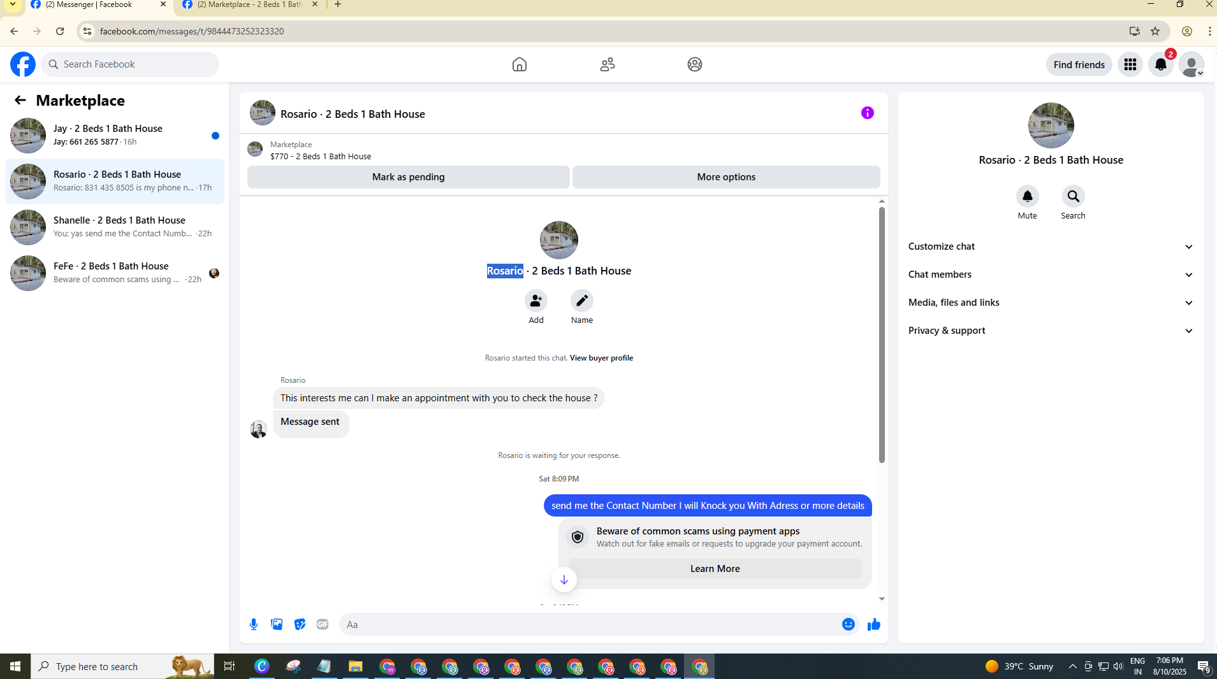Click Learn More on scam warning

pyautogui.click(x=715, y=569)
